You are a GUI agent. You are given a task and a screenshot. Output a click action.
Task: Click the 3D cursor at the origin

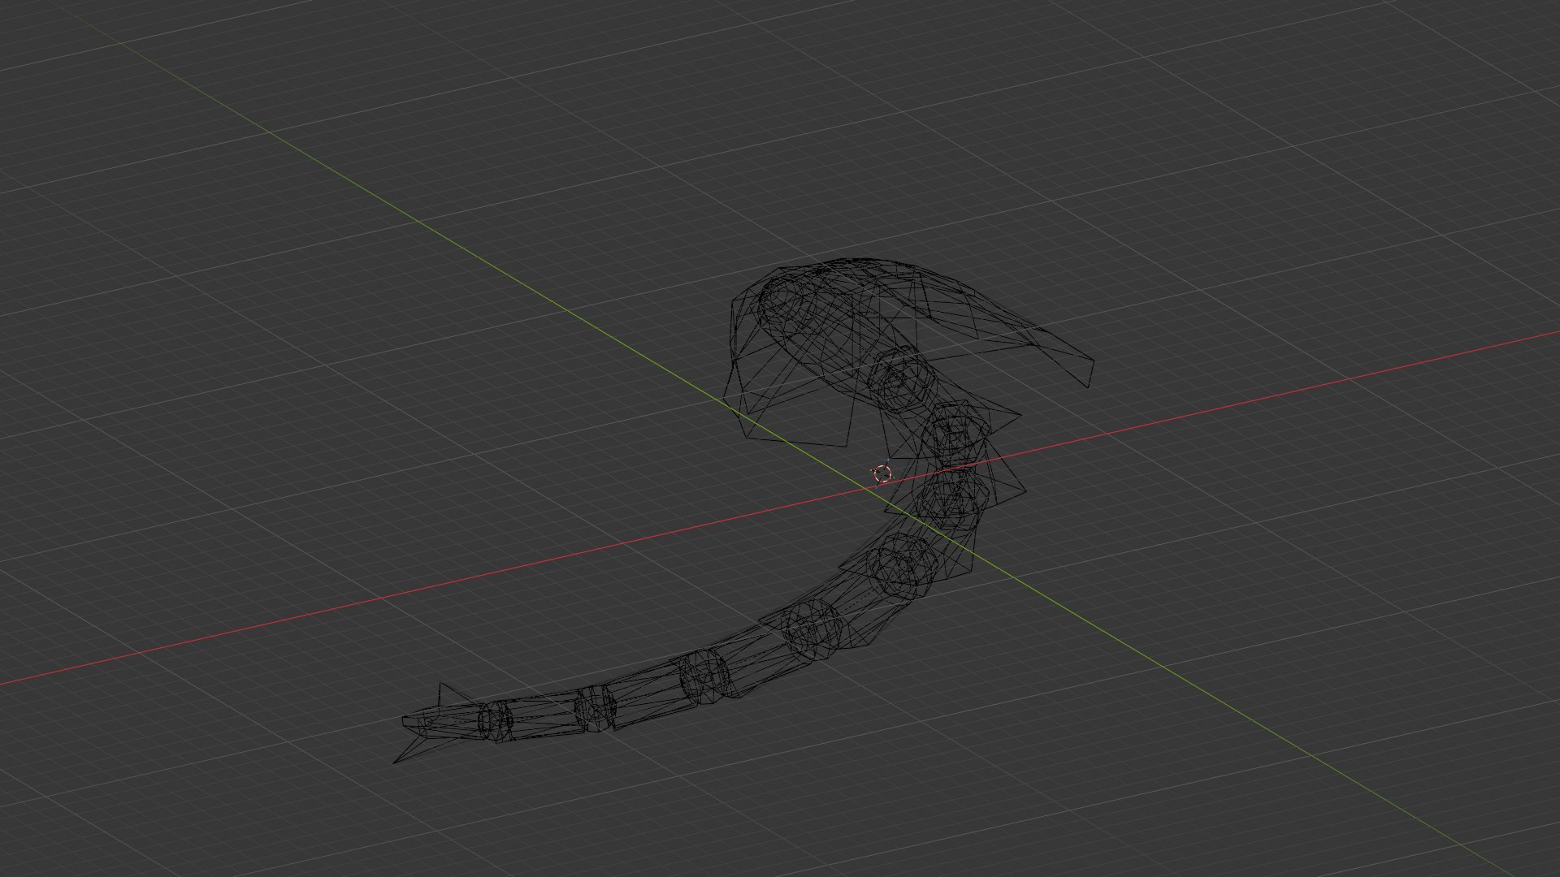click(x=882, y=473)
